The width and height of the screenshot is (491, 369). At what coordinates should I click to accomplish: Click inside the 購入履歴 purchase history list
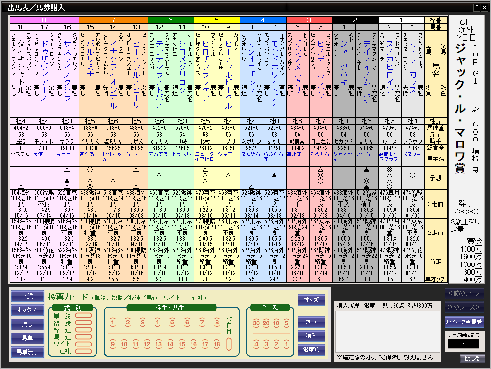click(387, 331)
